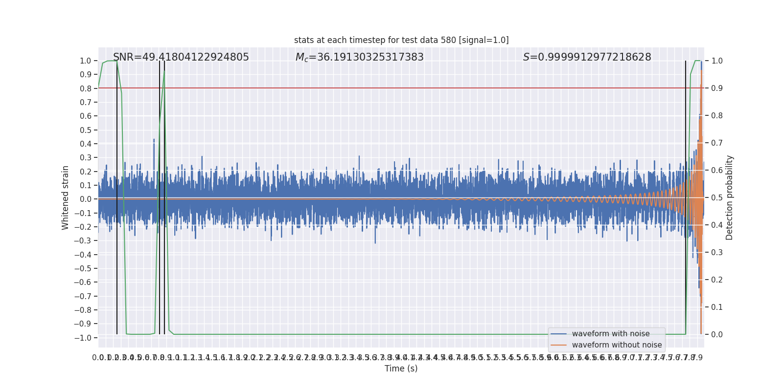The width and height of the screenshot is (783, 391).
Task: Click the 0.5 tick on right axis
Action: point(717,198)
